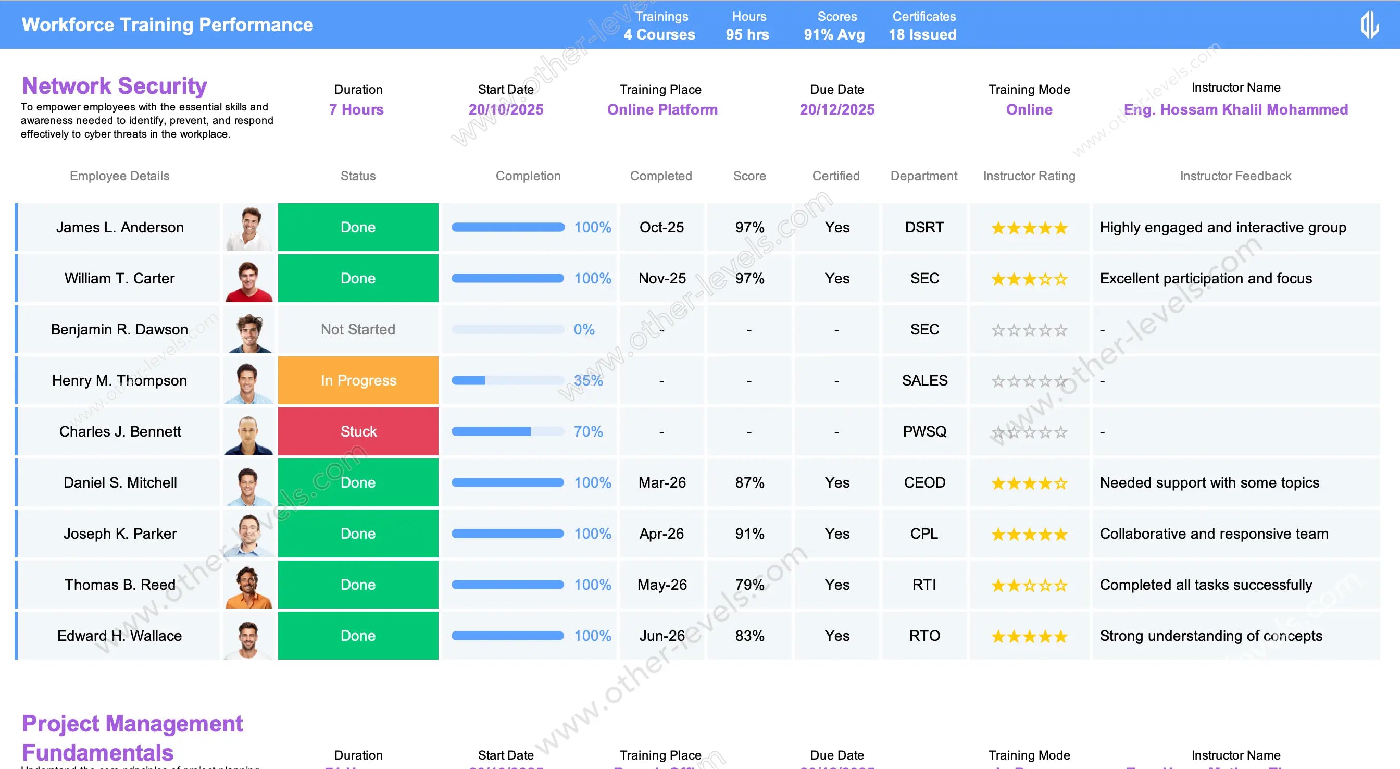
Task: Click Henry M. Thompson's 35% progress bar
Action: click(508, 380)
